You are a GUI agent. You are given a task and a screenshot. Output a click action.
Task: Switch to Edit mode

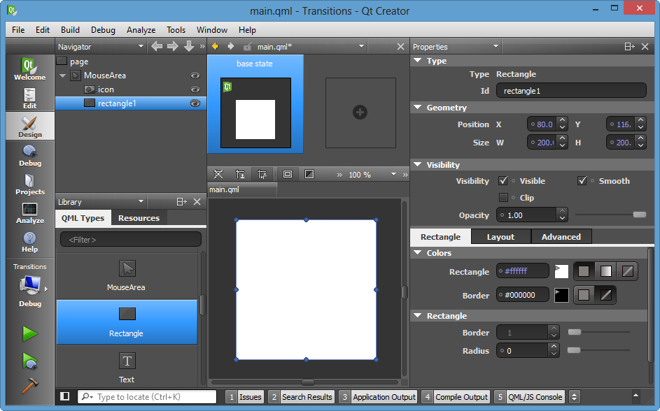click(x=30, y=99)
